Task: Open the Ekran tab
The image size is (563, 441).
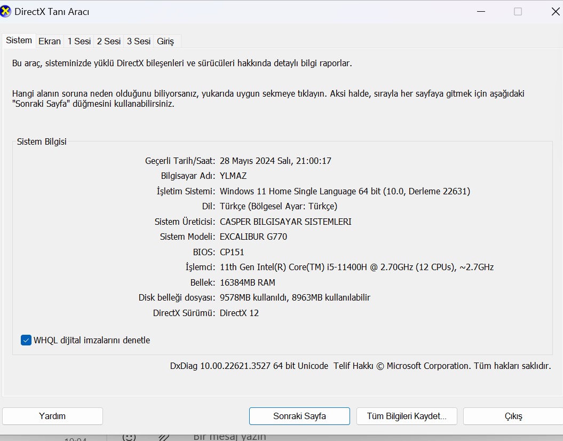Action: click(x=50, y=41)
